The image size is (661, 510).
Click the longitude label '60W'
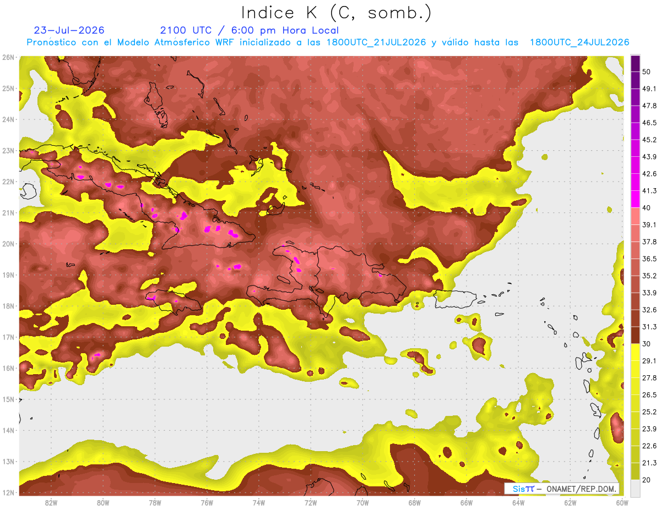(x=622, y=502)
